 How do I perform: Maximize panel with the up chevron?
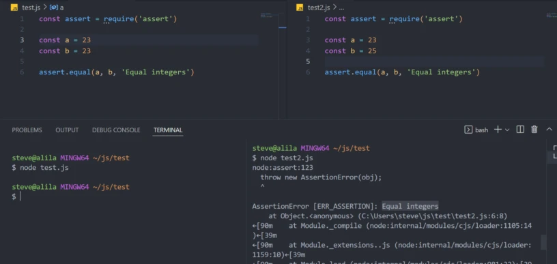[x=549, y=130]
